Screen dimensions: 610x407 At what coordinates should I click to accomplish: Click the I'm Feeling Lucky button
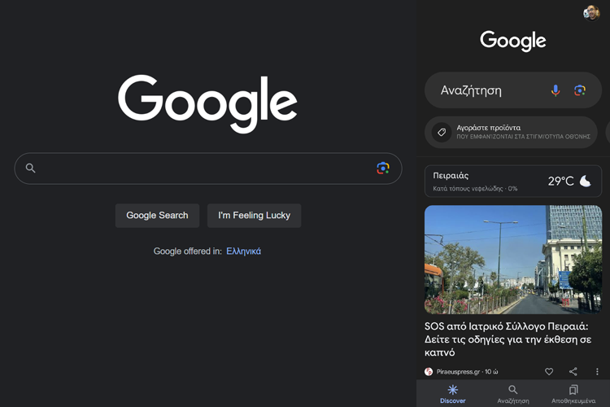(x=254, y=216)
